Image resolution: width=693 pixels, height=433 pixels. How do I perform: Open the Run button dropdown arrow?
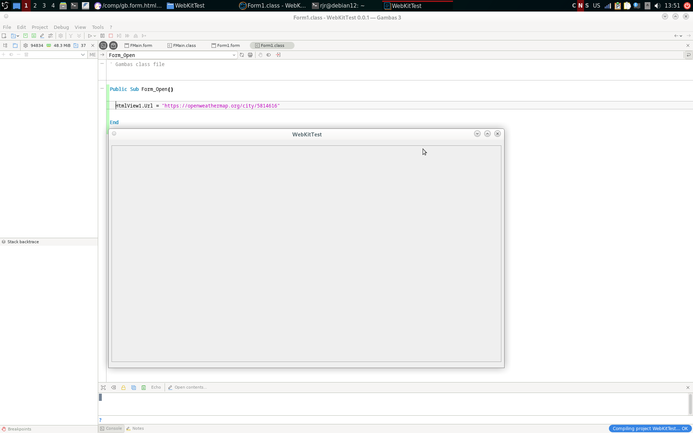coord(95,36)
